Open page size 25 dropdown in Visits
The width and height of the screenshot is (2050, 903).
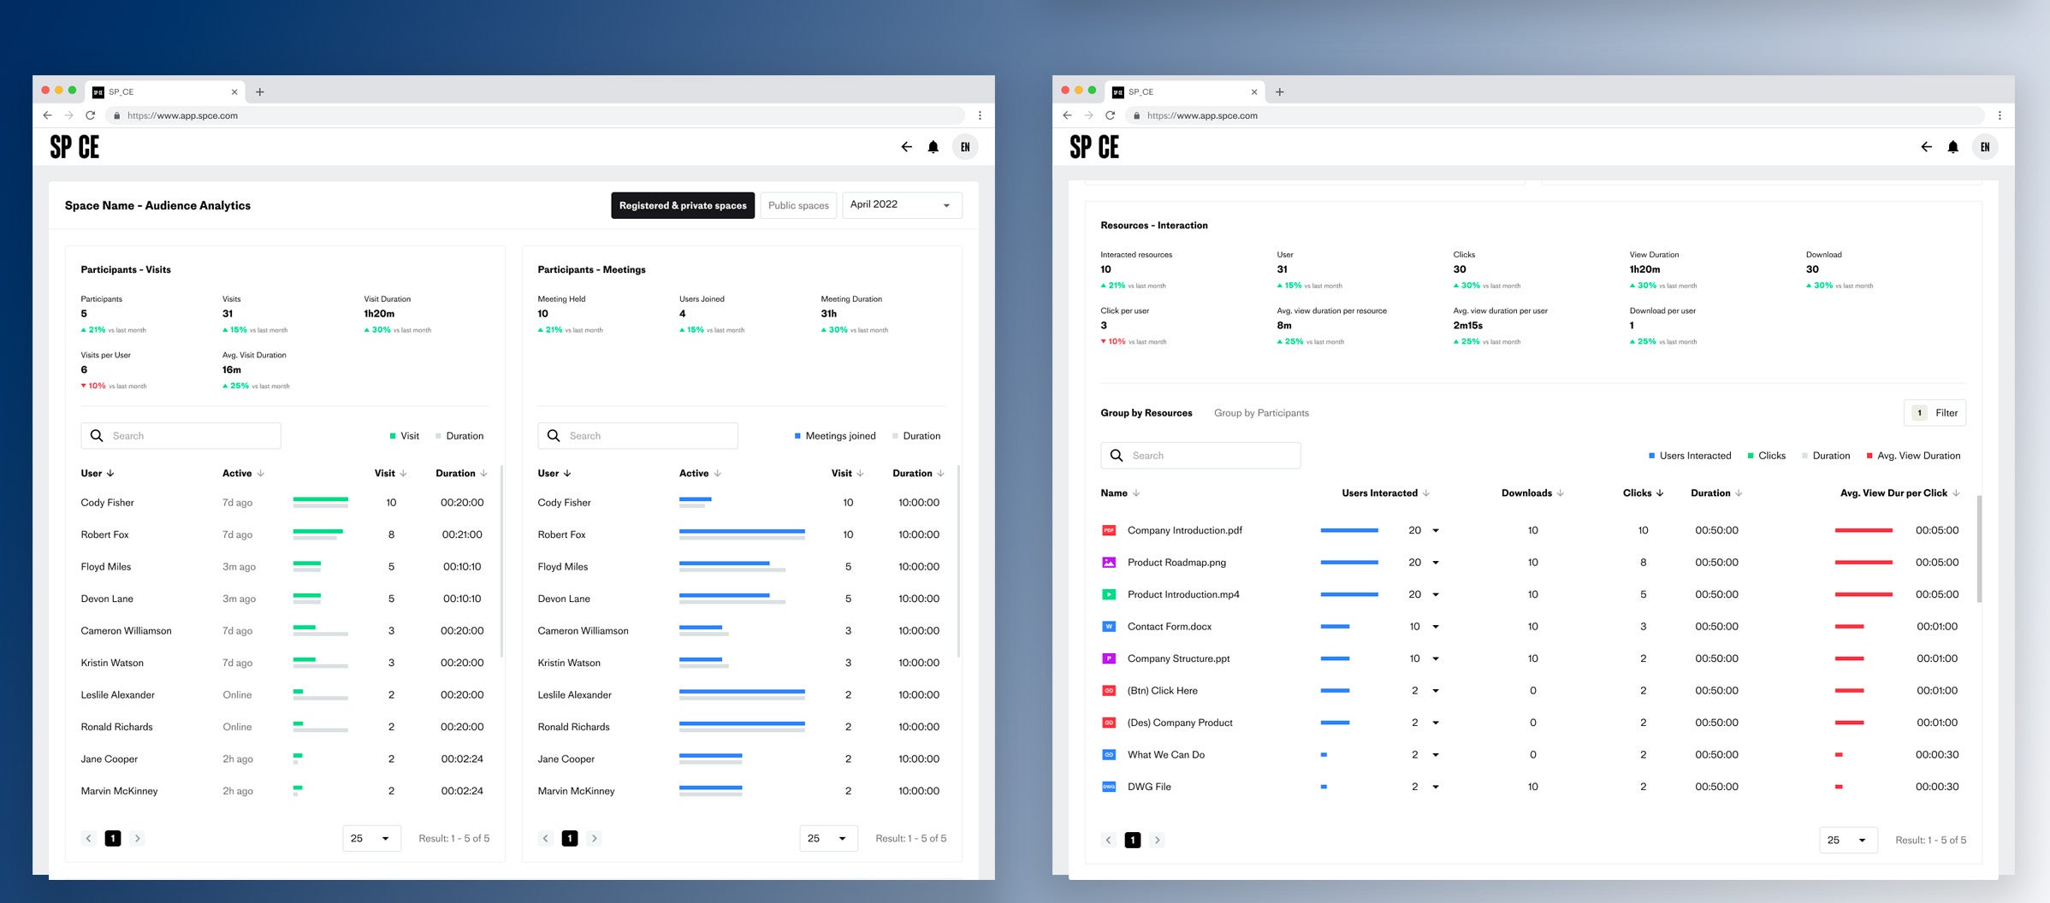click(x=371, y=839)
